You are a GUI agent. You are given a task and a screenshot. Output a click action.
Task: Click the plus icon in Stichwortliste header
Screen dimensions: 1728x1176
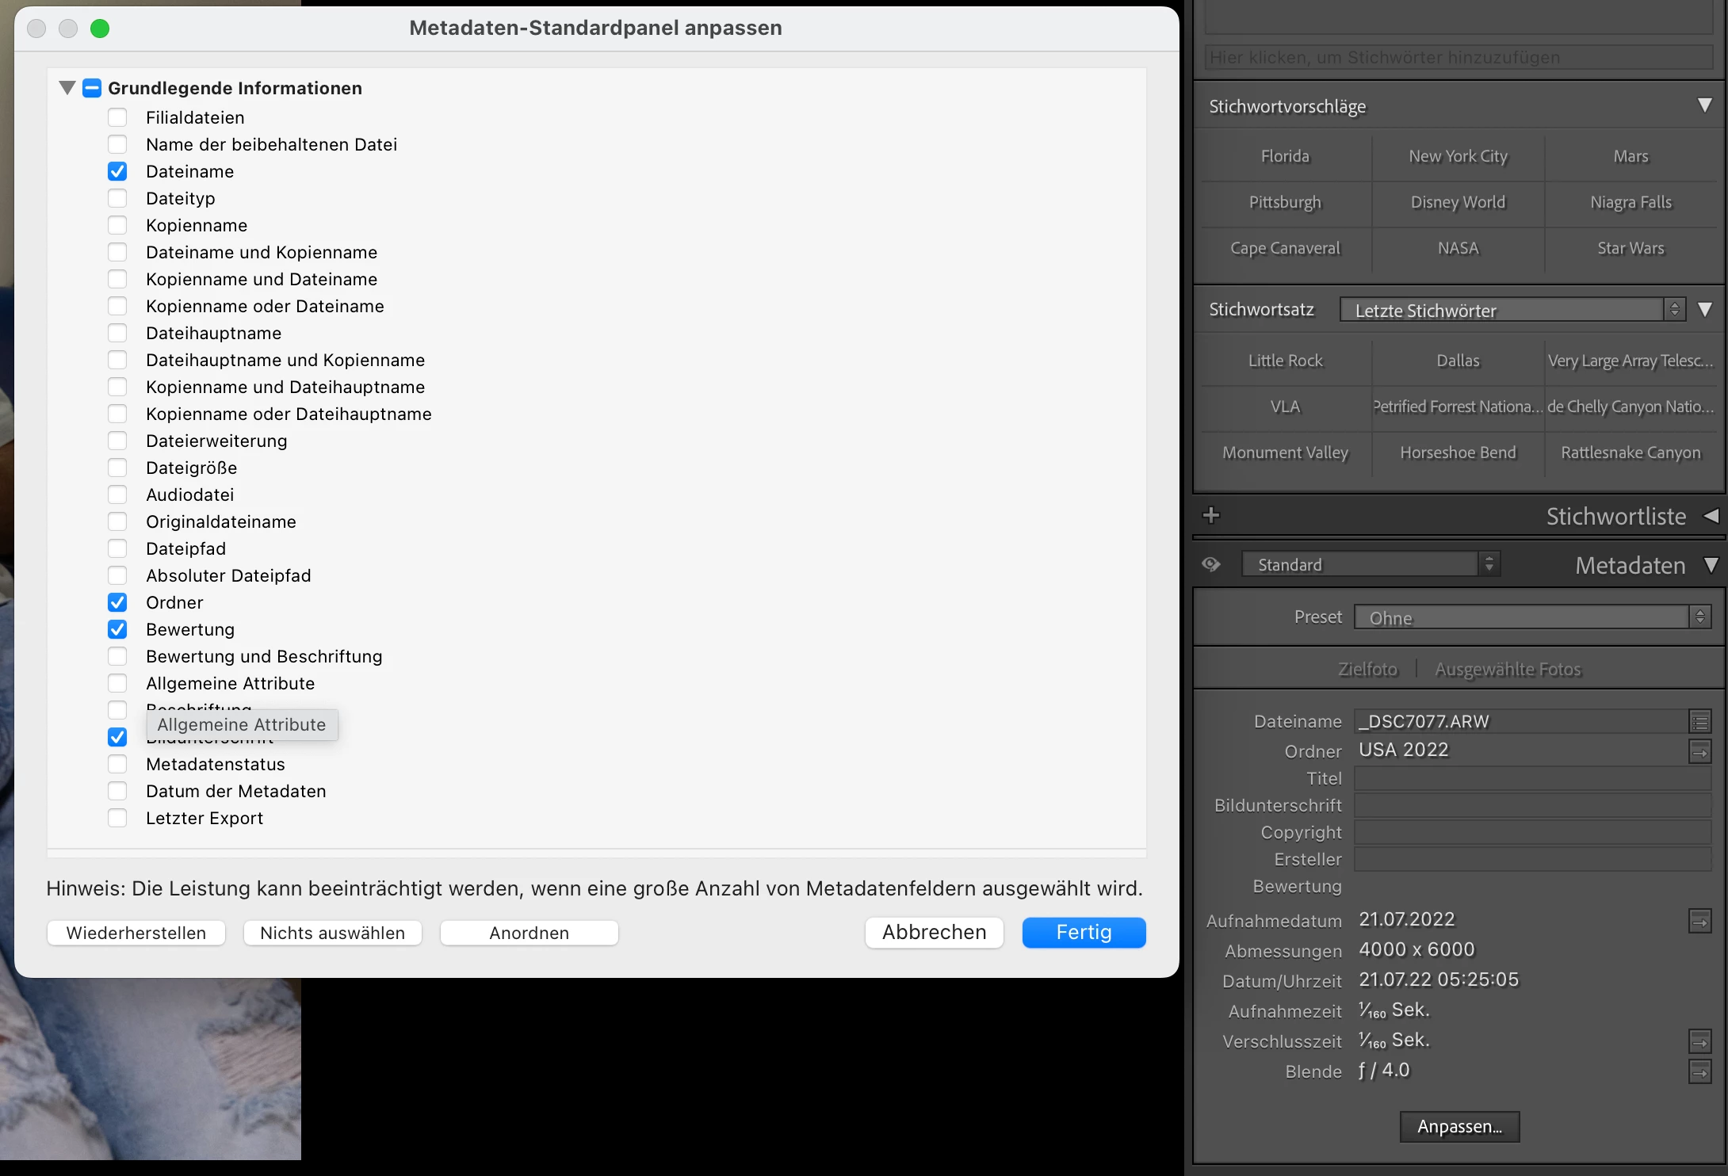tap(1210, 516)
